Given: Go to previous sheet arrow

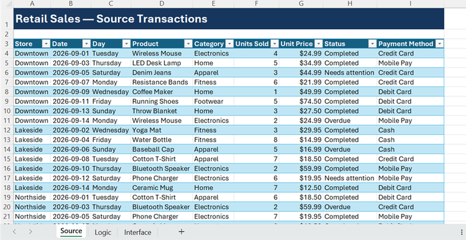Looking at the screenshot, I should coord(14,232).
